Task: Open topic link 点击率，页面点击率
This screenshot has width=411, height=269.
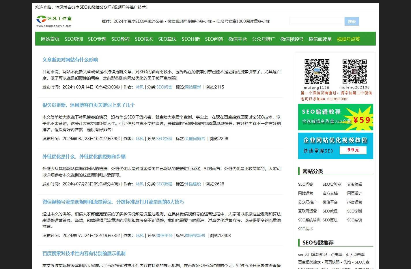Action: 348,255
